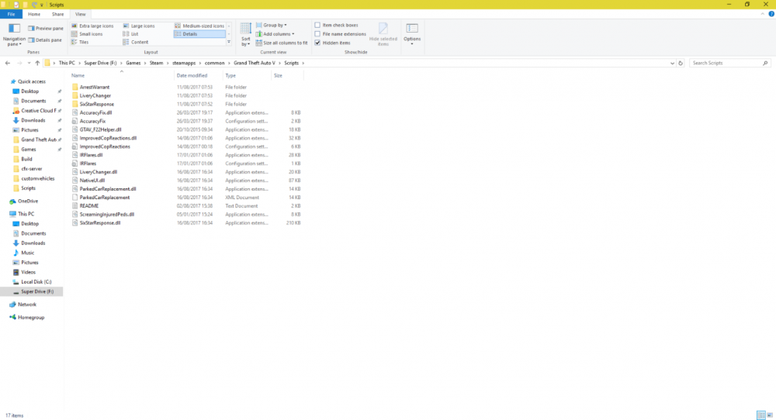Switch to the Share ribbon tab

coord(57,14)
